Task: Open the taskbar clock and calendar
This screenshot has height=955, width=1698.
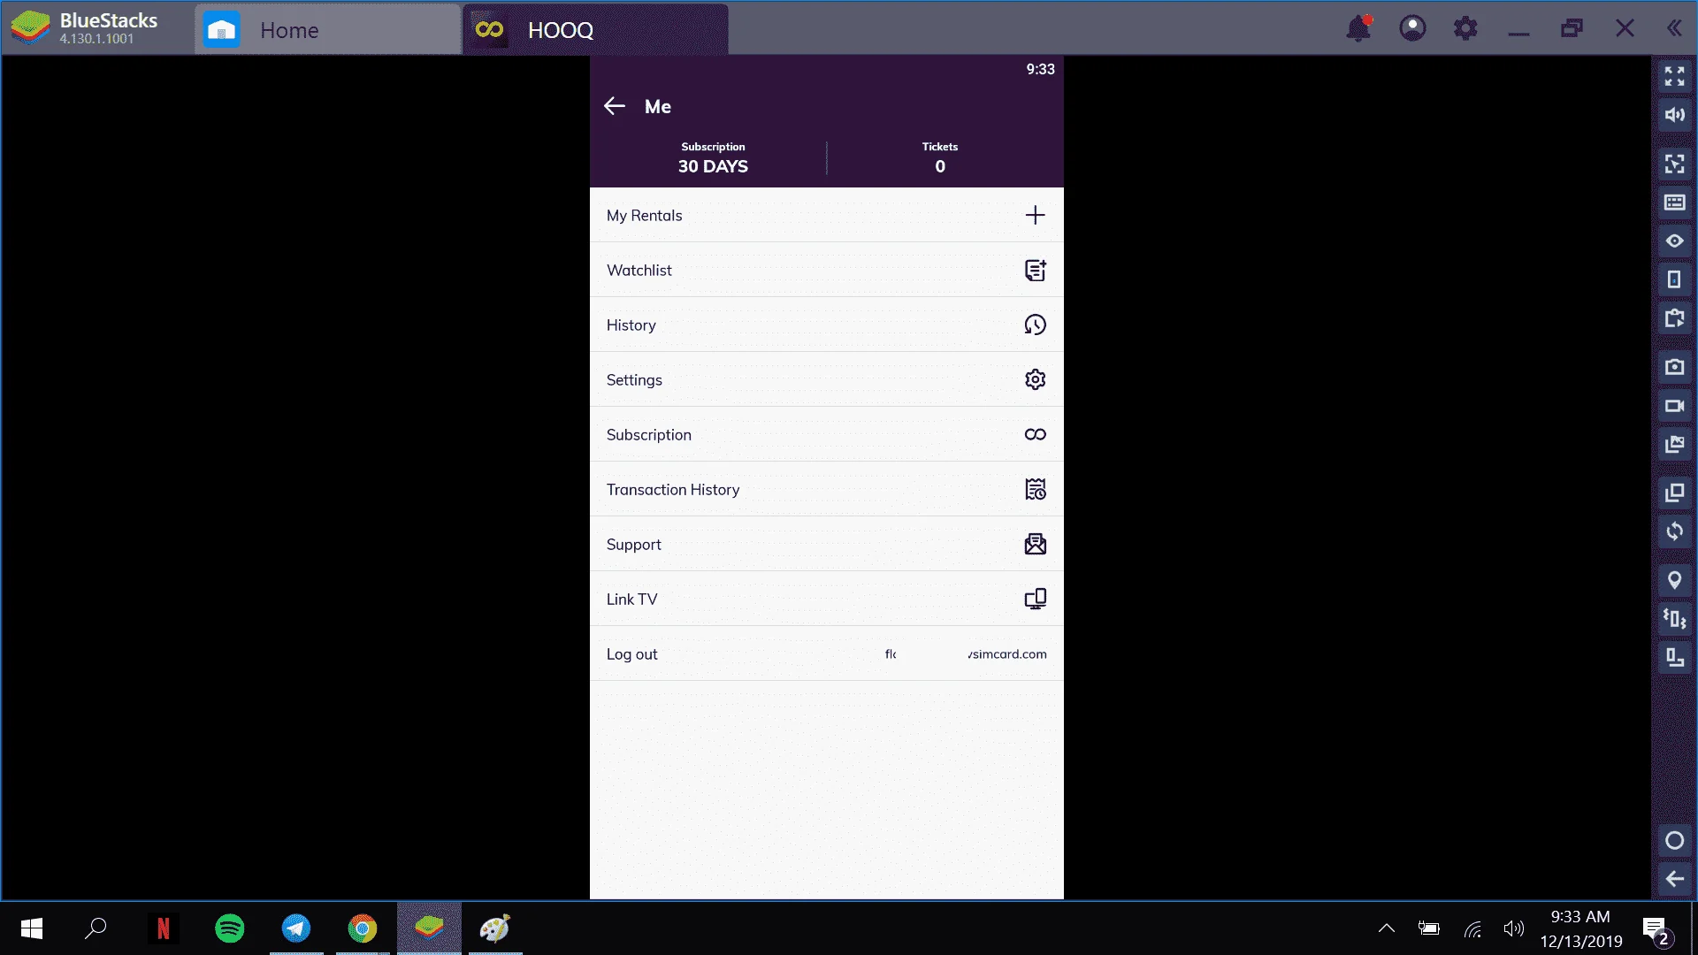Action: (1580, 928)
